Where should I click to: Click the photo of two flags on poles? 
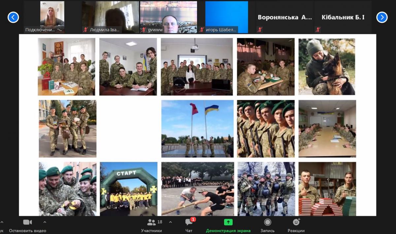tap(197, 129)
